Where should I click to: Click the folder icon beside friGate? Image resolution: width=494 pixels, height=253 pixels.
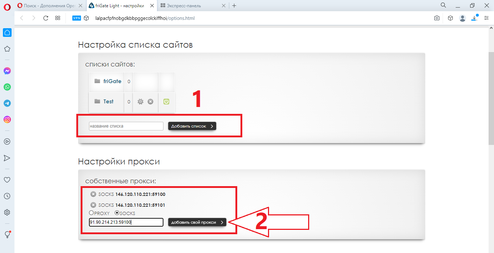point(97,81)
